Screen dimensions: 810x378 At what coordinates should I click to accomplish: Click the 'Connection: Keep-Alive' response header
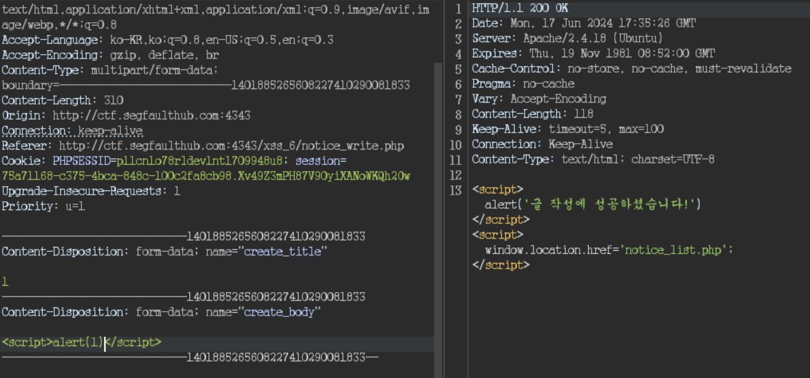pos(542,144)
